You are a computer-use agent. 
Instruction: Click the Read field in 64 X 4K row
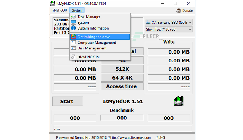point(75,78)
